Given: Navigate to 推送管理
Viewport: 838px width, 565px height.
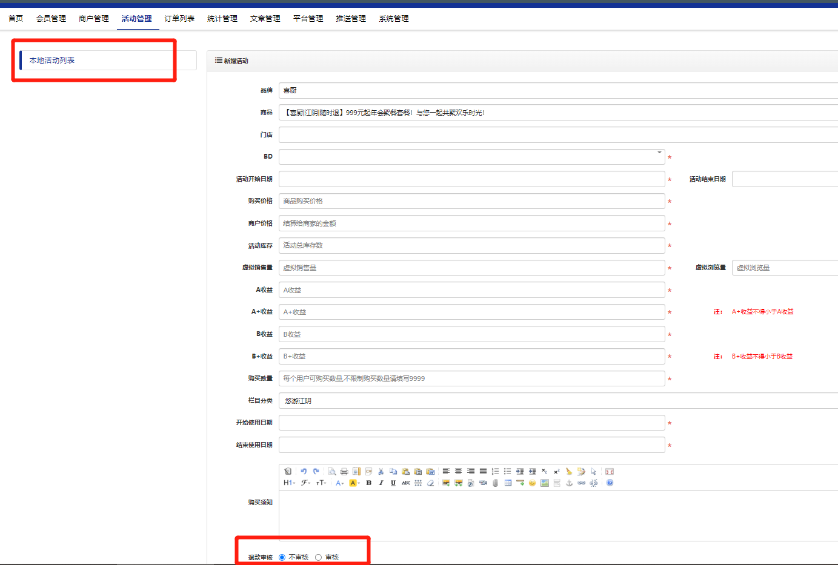Looking at the screenshot, I should coord(351,19).
